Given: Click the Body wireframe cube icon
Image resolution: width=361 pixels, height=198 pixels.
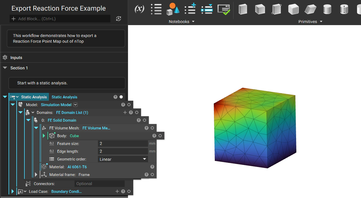Looking at the screenshot, I should click(52, 136).
